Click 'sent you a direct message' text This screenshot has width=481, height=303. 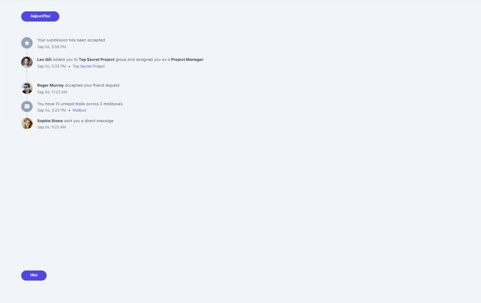coord(89,121)
